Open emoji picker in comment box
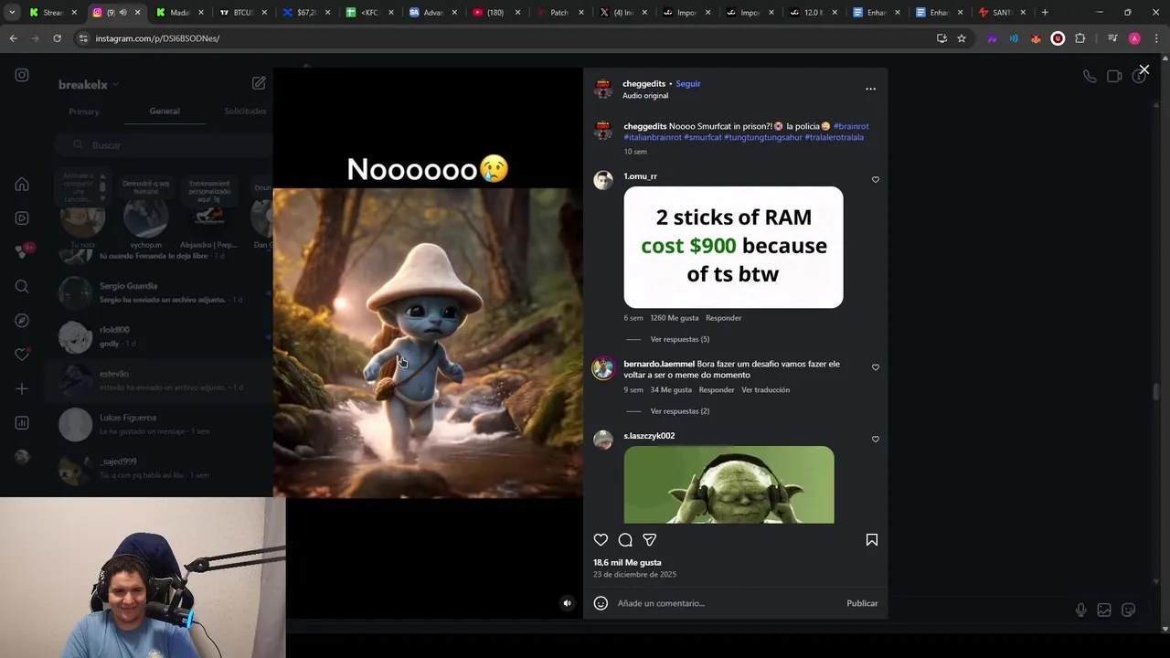This screenshot has width=1170, height=658. tap(601, 603)
